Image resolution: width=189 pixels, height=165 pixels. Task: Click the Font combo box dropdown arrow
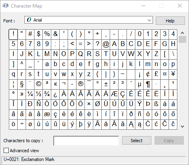coord(149,20)
